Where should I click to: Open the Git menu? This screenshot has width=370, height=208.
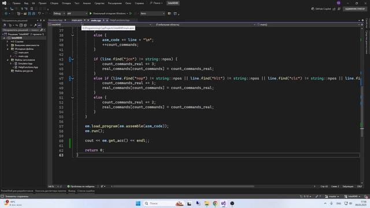(x=34, y=3)
